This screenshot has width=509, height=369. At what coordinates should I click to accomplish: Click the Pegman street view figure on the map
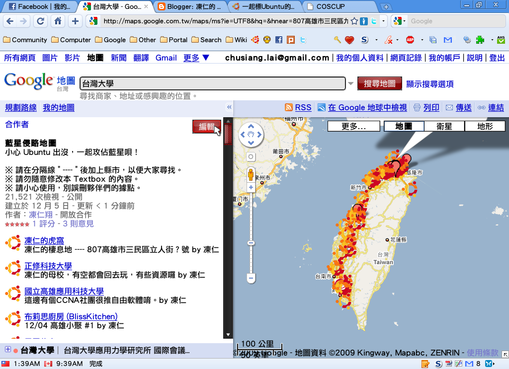[x=251, y=175]
